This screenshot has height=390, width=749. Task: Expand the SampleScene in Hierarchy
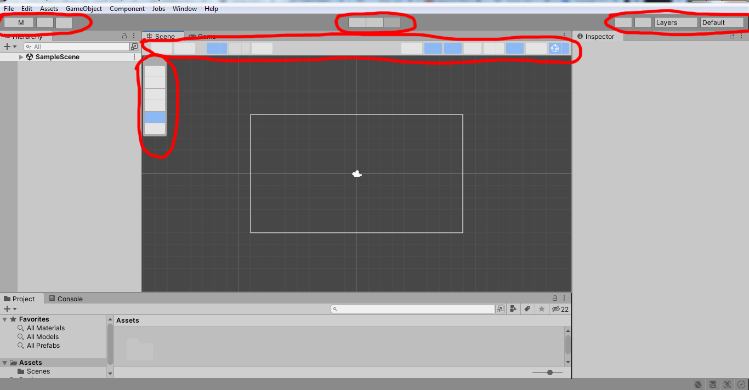(x=21, y=57)
